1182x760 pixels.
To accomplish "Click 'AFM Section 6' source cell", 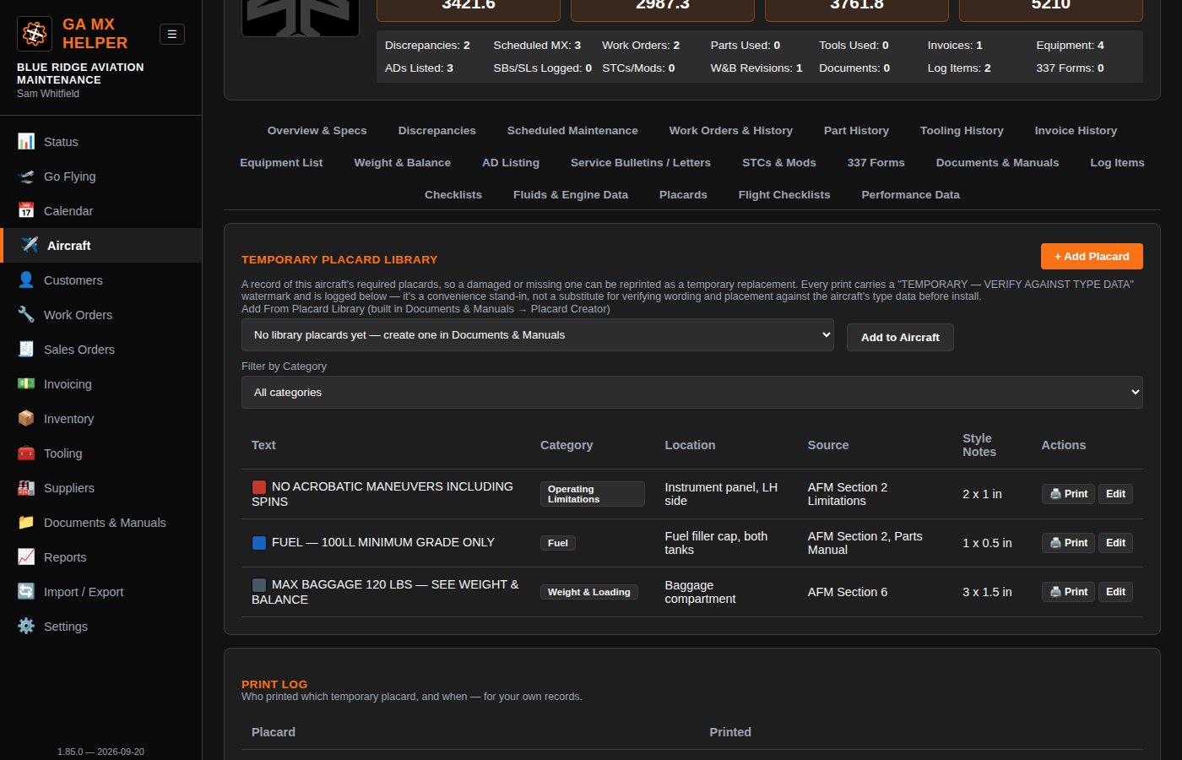I will pos(848,592).
